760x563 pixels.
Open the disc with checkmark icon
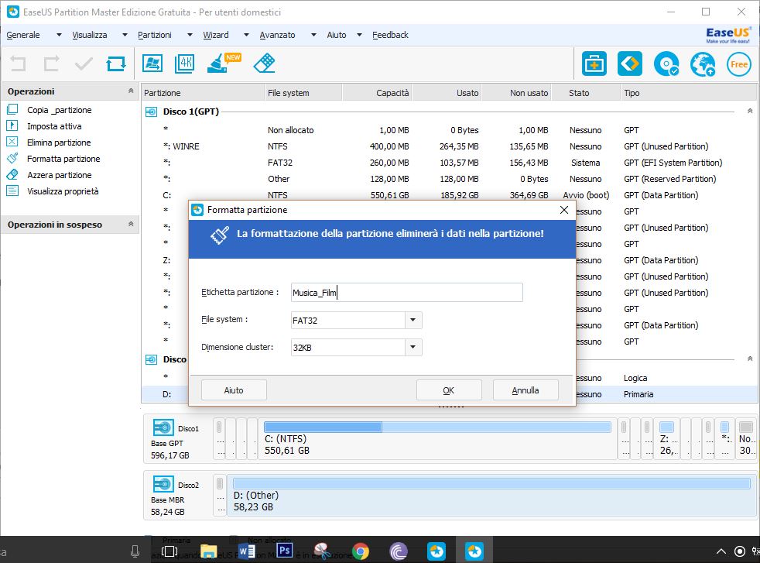point(666,64)
